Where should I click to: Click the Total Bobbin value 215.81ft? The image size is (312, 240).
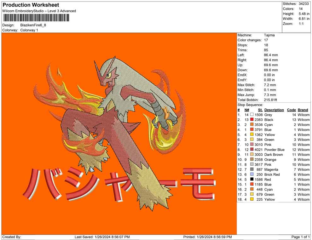point(270,100)
